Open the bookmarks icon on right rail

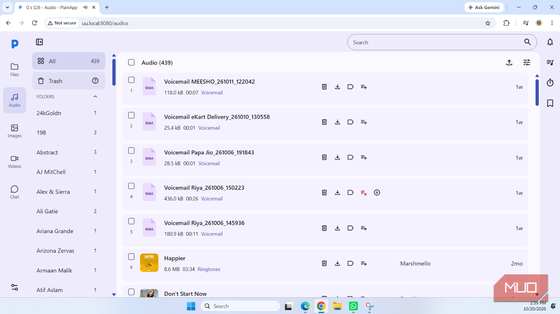pyautogui.click(x=550, y=103)
